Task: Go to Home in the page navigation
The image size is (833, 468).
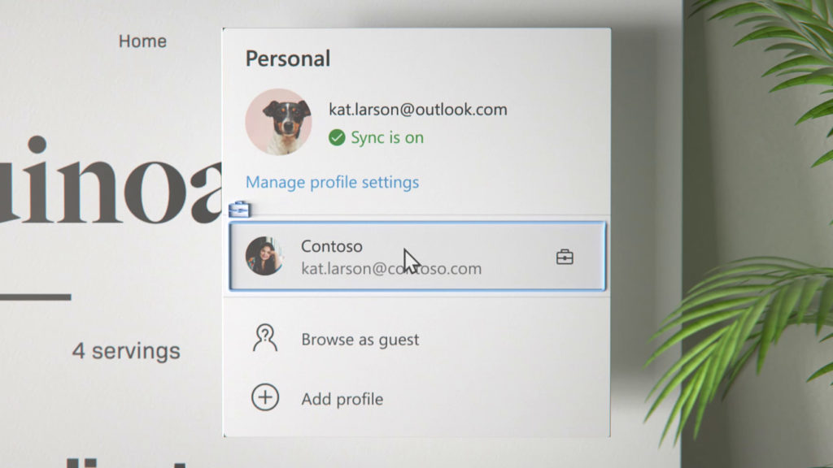Action: (142, 41)
